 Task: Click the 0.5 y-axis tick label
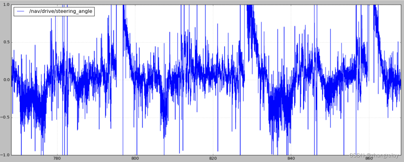(7, 42)
